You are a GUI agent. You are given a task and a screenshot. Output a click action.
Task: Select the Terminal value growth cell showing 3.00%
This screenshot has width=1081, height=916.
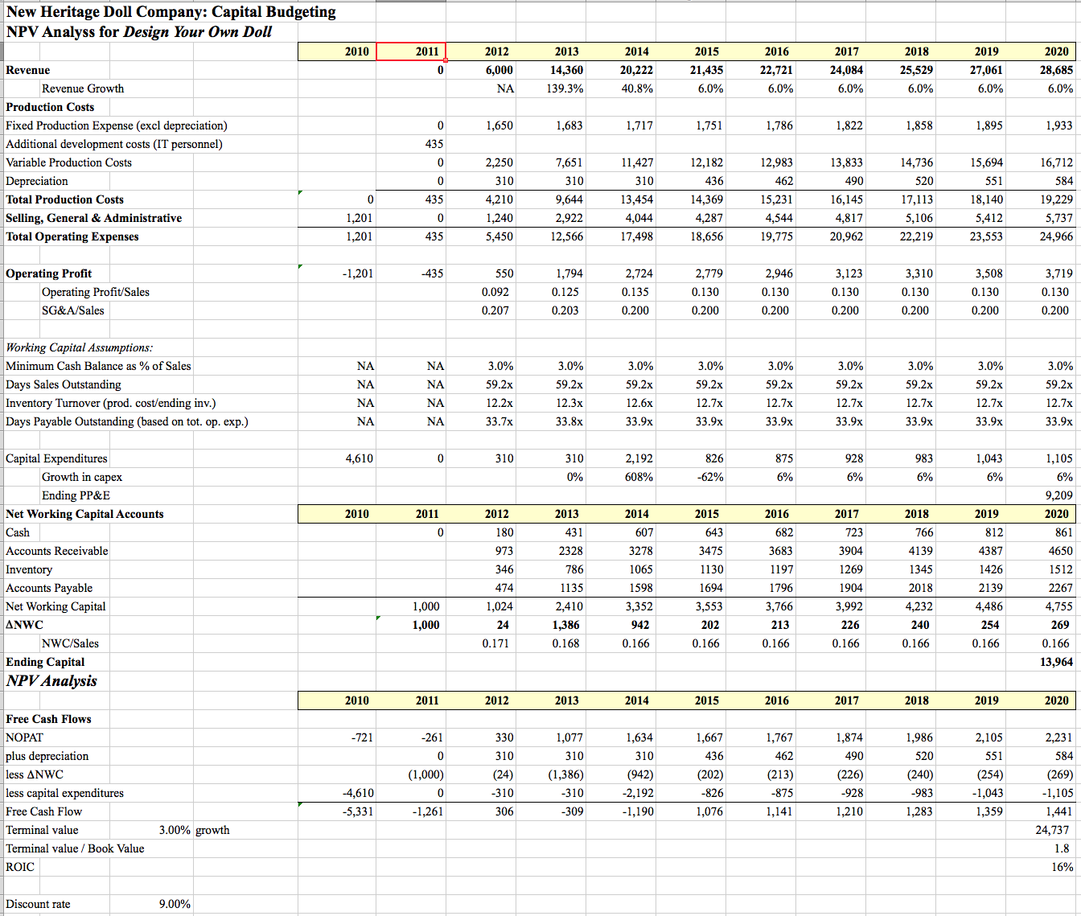[171, 830]
